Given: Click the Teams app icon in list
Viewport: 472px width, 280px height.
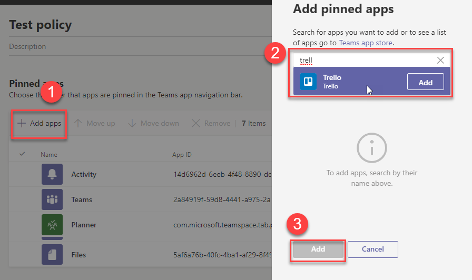Looking at the screenshot, I should pos(52,199).
